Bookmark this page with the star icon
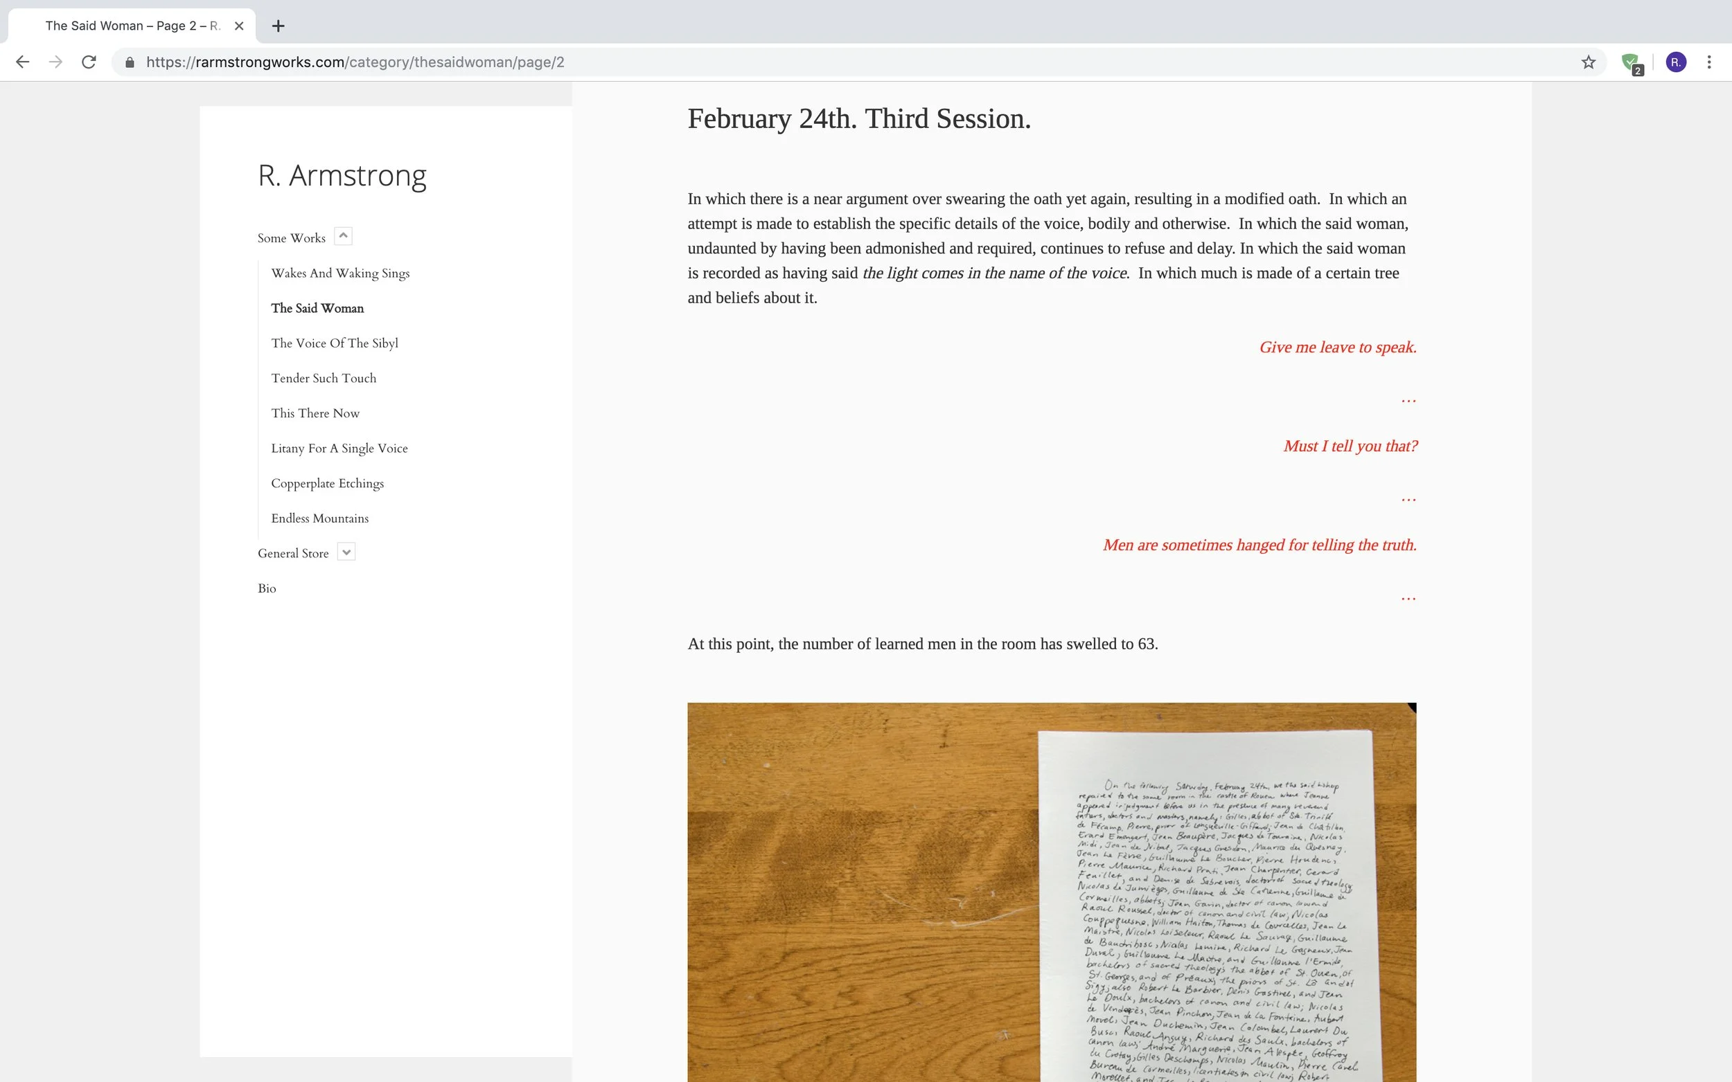Image resolution: width=1732 pixels, height=1082 pixels. point(1588,62)
